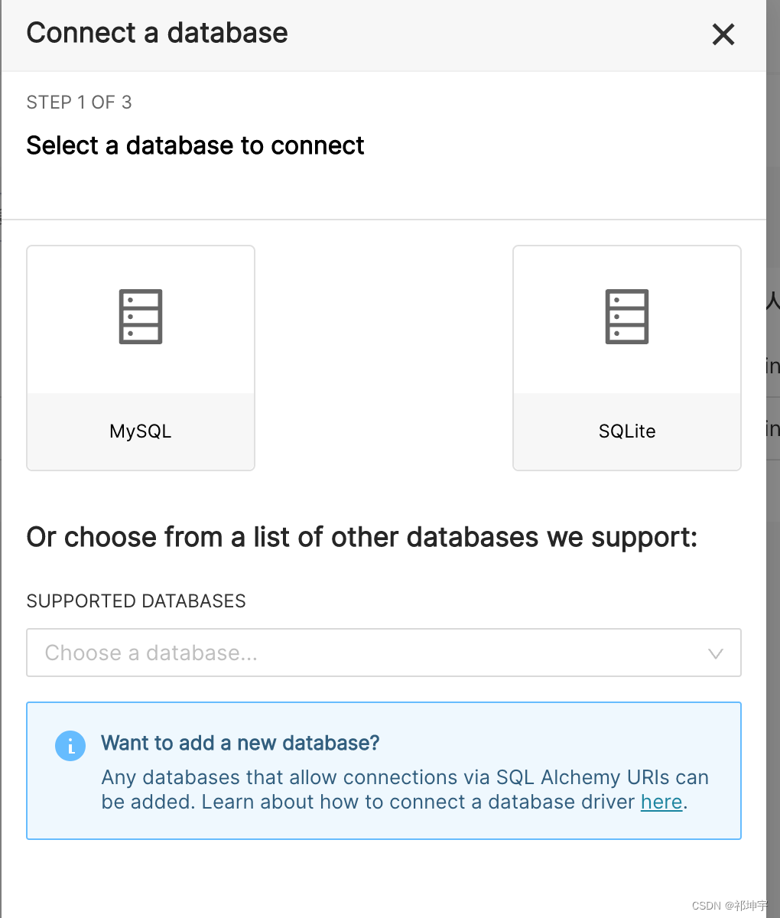
Task: Select the SQLite database icon
Action: coord(626,357)
